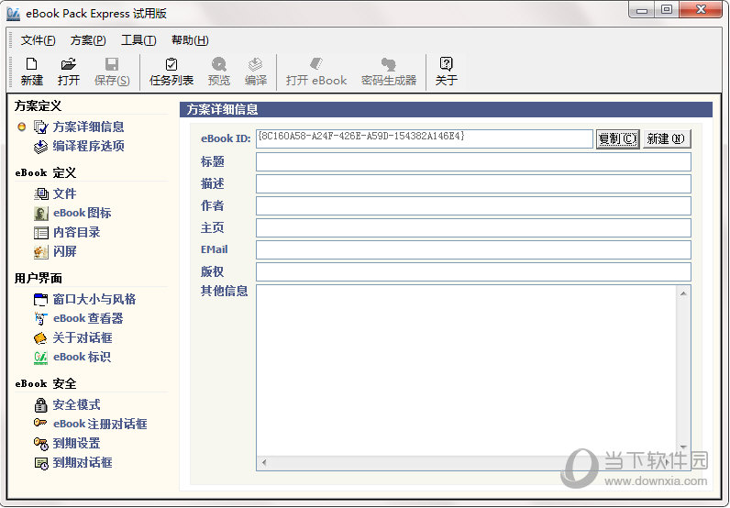The width and height of the screenshot is (730, 508).
Task: Click the 到期对话框 sidebar icon
Action: pos(41,463)
